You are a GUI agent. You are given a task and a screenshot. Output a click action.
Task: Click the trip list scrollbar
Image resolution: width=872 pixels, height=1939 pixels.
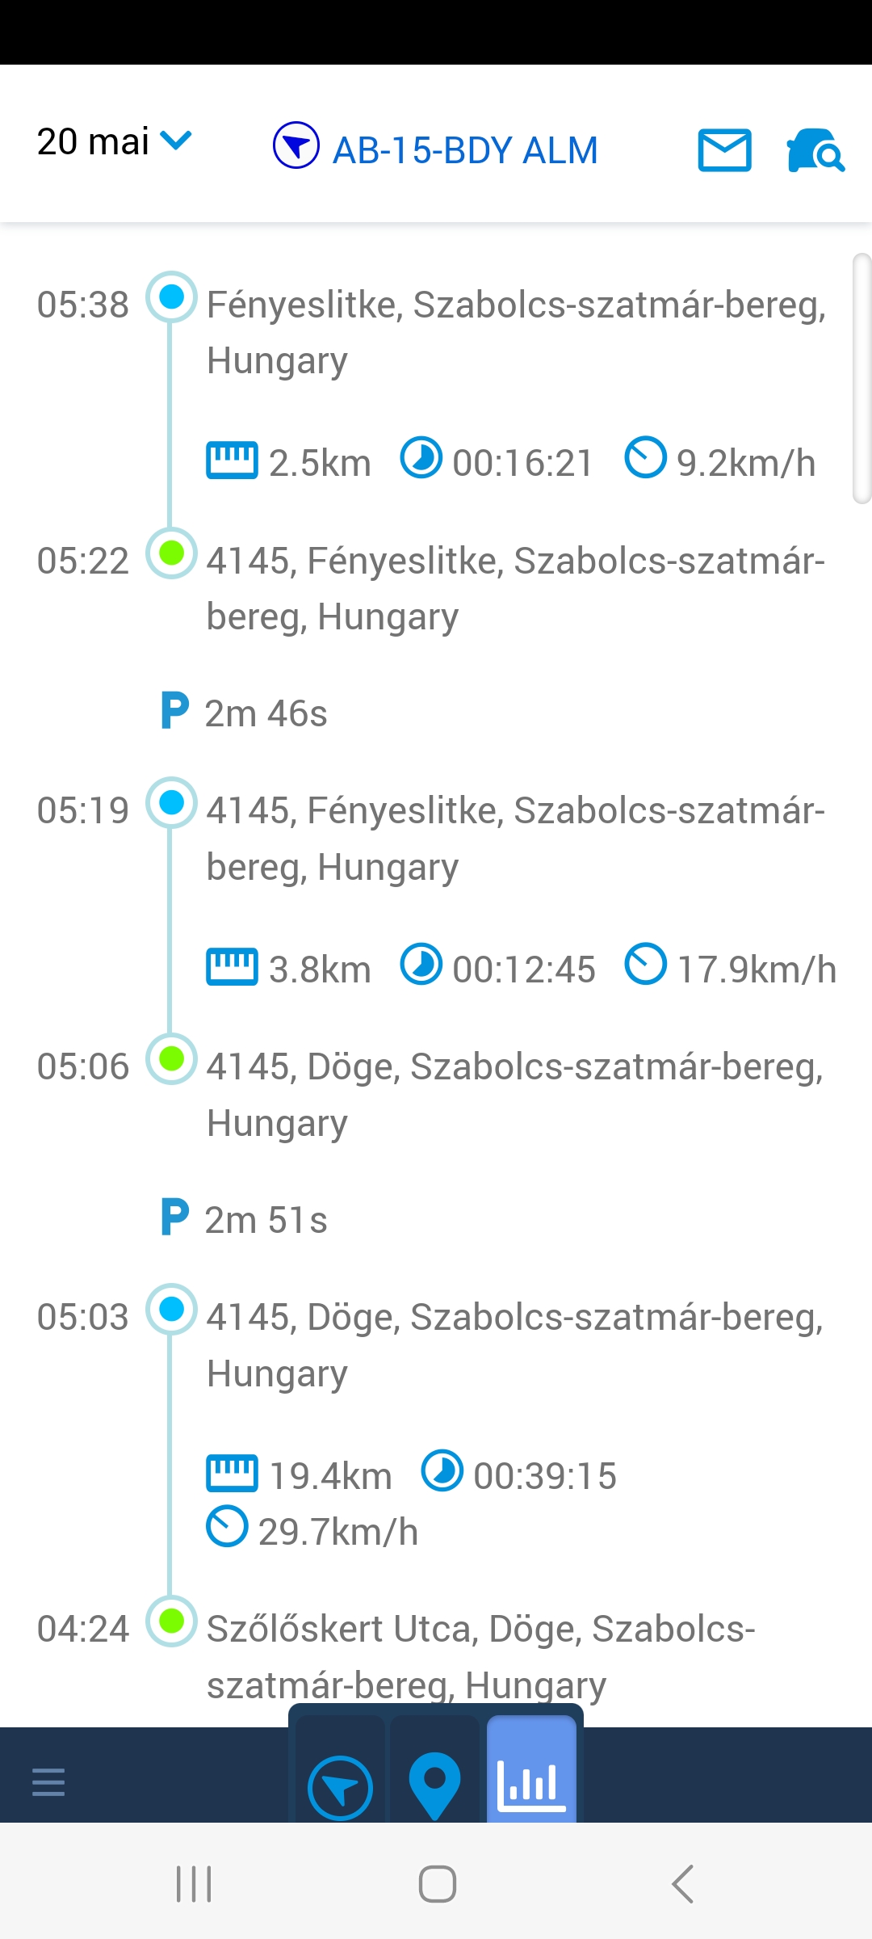[x=862, y=378]
